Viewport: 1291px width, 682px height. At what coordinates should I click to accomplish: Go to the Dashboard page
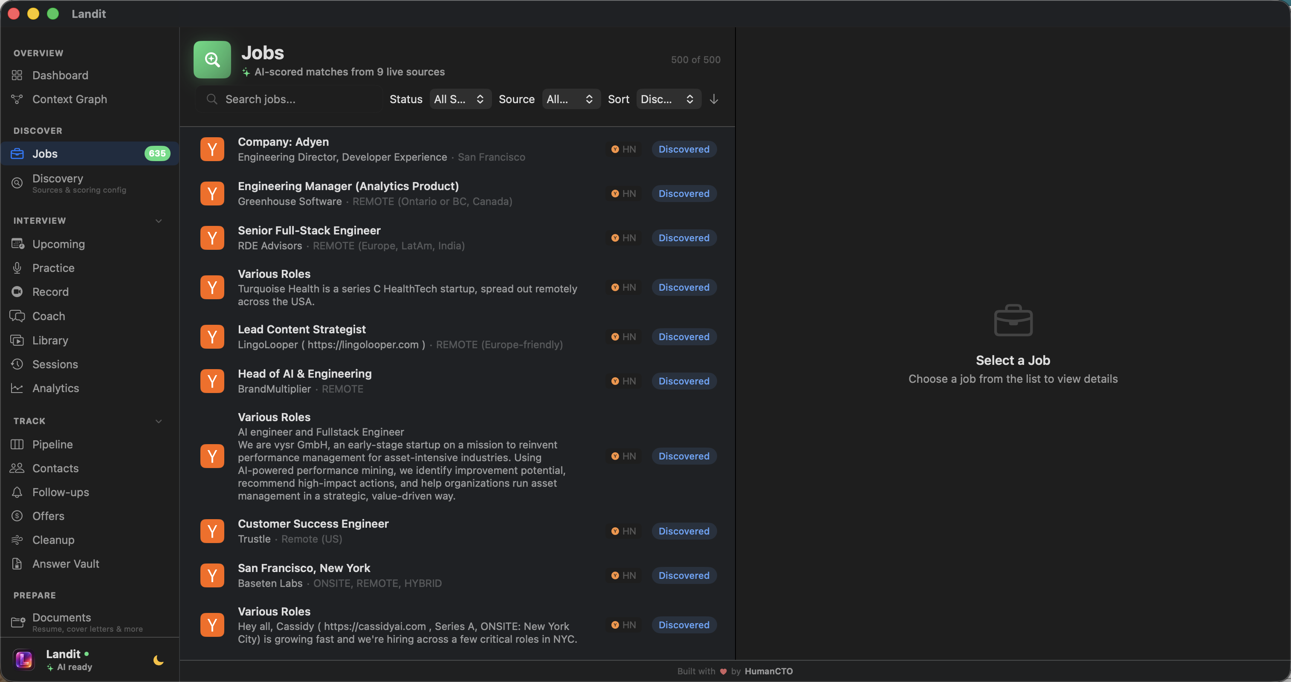pyautogui.click(x=60, y=75)
